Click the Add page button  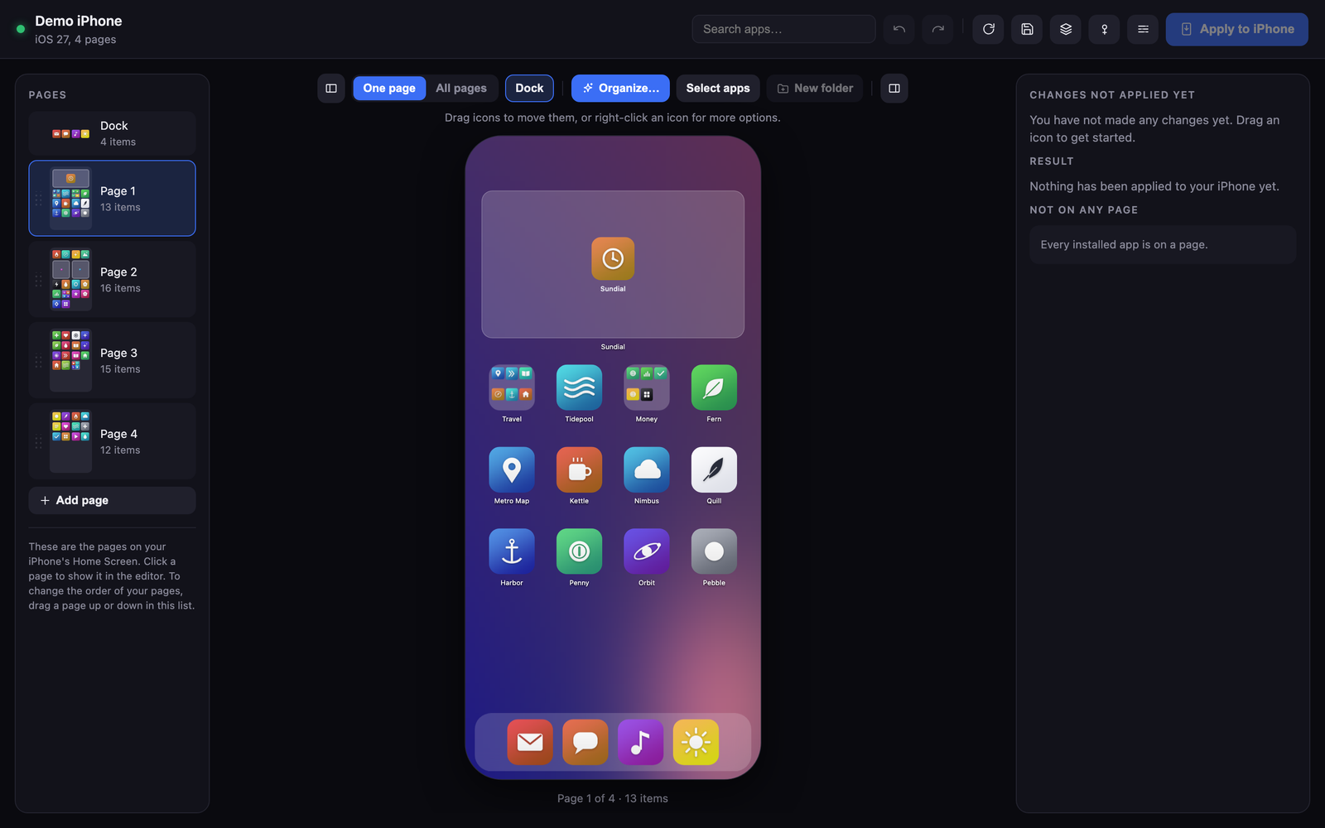112,500
